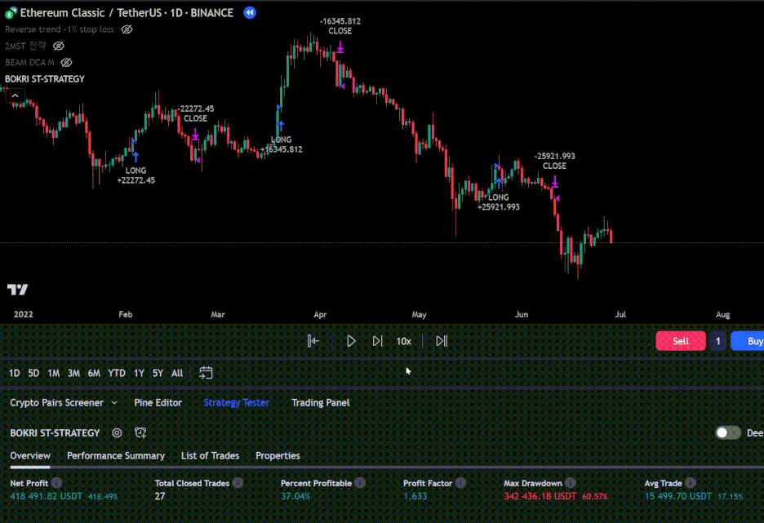Open the Performance Summary tab

pyautogui.click(x=116, y=456)
